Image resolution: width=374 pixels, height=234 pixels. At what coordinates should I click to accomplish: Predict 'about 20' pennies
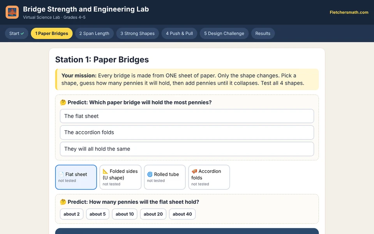[153, 214]
